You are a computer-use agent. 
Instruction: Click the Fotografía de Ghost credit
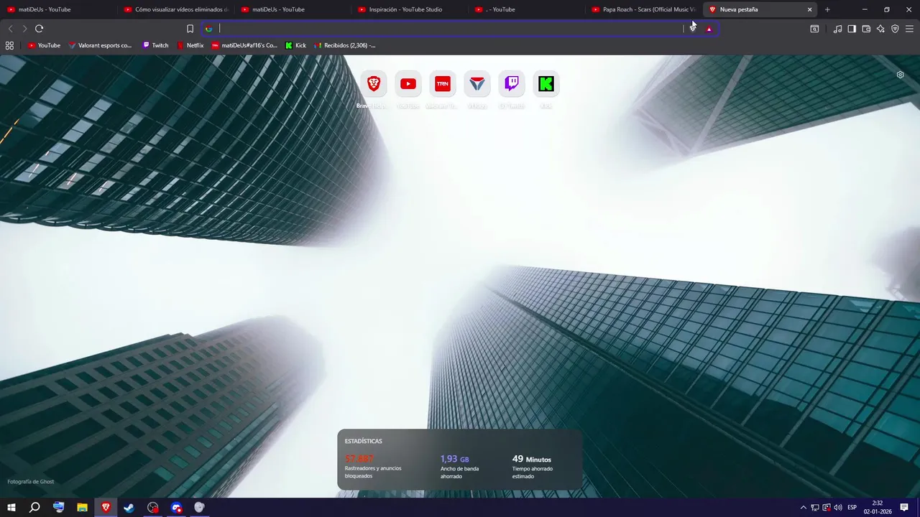tap(31, 482)
